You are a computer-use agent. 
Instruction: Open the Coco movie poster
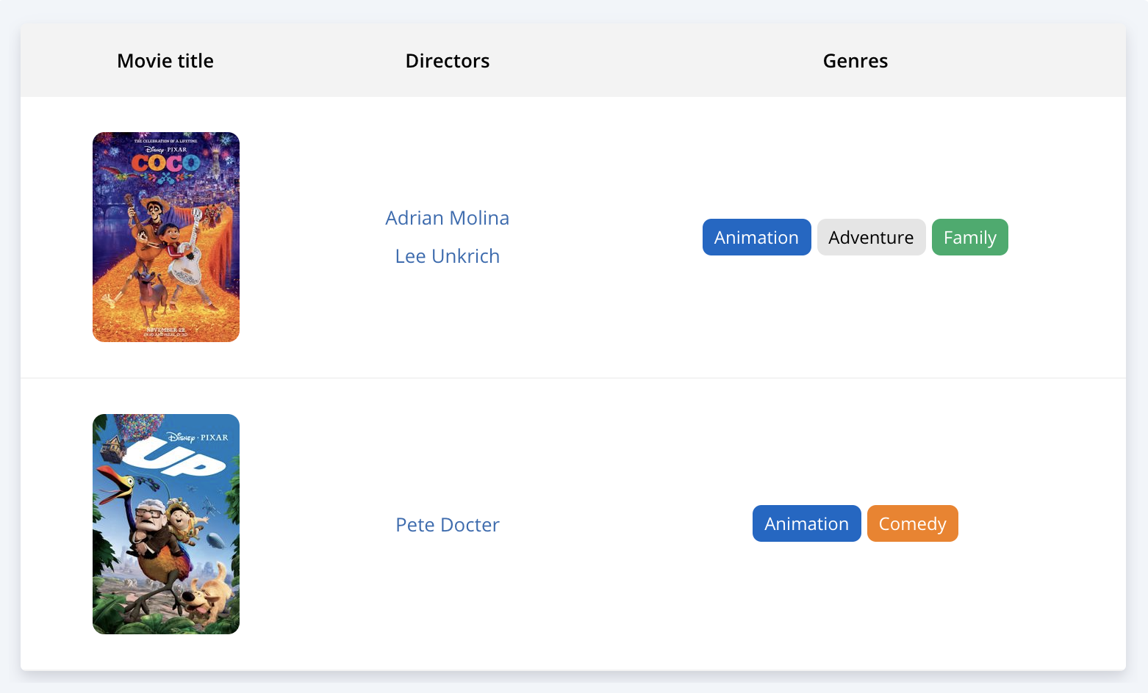(166, 237)
